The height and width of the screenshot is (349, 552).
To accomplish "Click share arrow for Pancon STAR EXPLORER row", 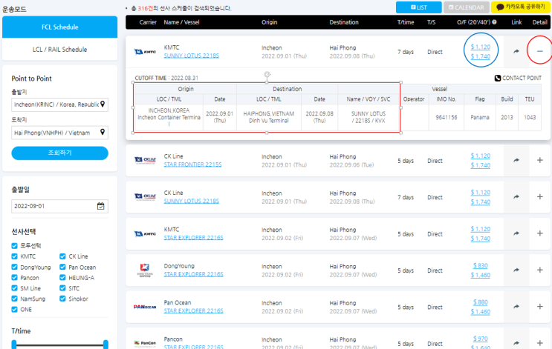I will point(516,342).
